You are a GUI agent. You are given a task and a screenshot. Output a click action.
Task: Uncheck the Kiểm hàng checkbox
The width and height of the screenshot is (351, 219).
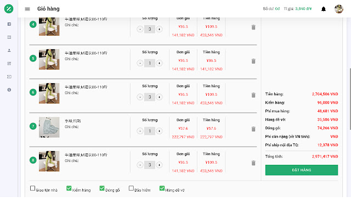[x=69, y=188]
